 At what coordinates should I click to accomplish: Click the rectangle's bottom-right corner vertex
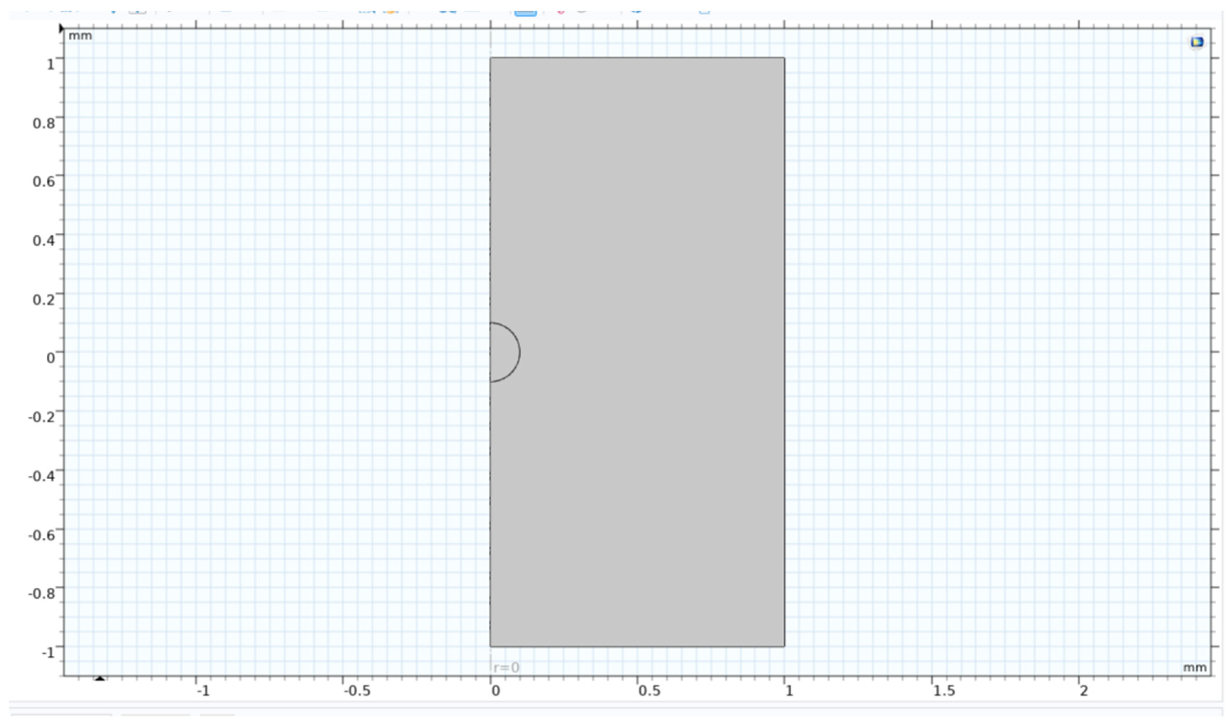[784, 646]
